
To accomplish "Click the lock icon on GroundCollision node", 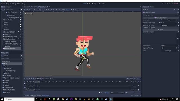I will [19, 32].
